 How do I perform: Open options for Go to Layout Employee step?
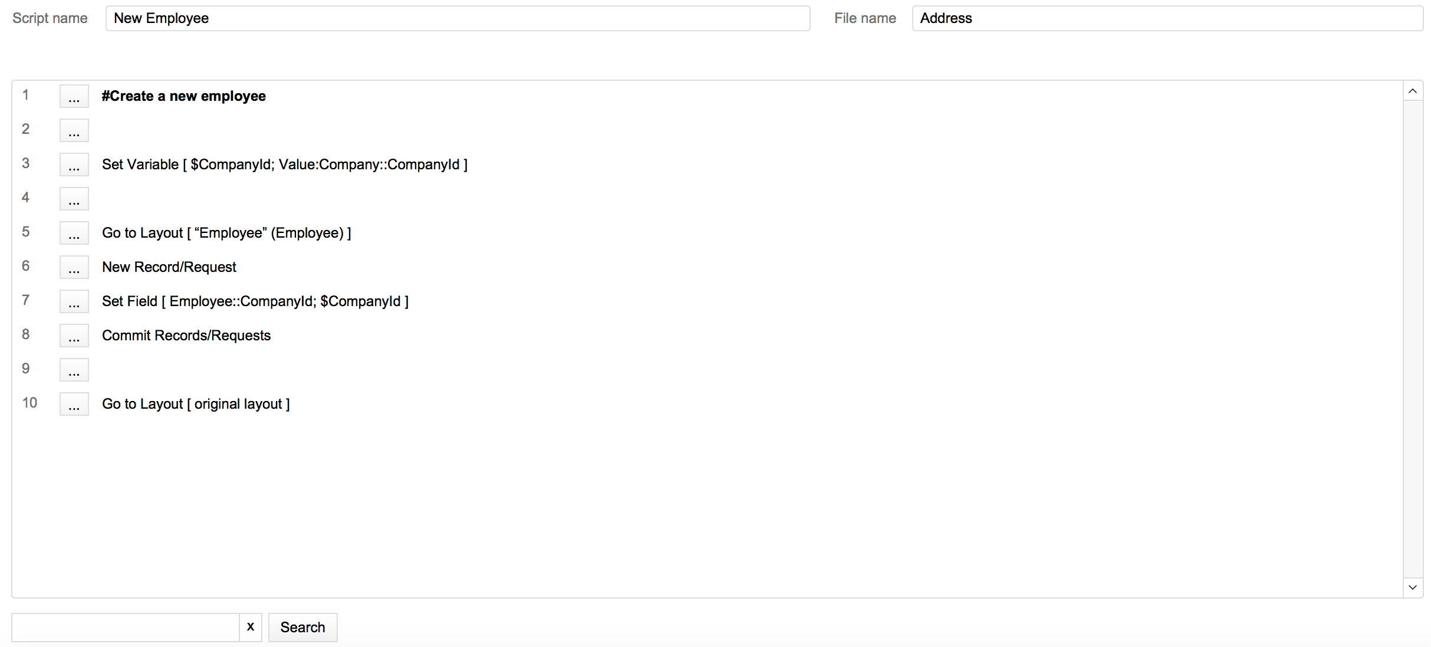(74, 234)
